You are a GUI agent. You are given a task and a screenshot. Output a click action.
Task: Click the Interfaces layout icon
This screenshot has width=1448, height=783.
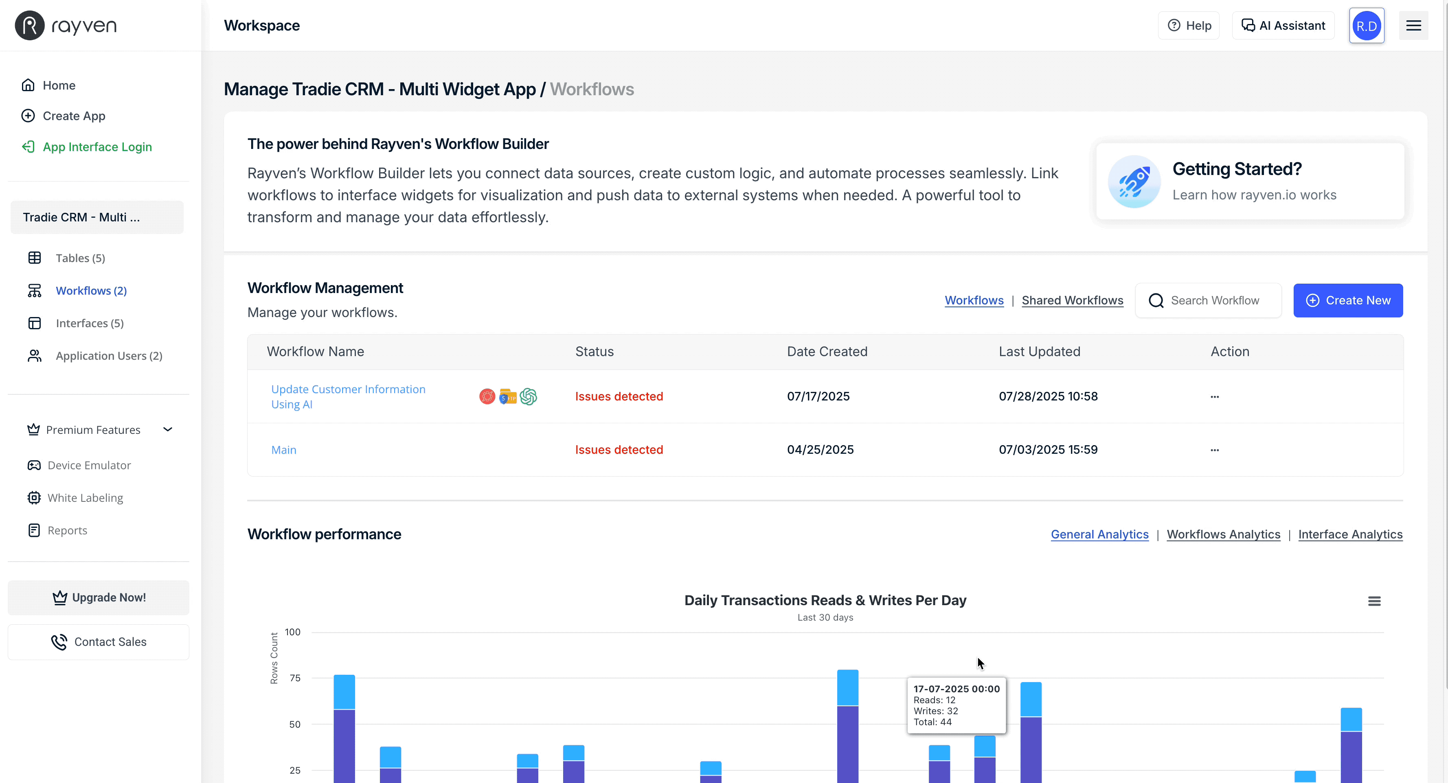click(34, 323)
